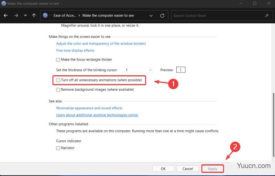This screenshot has height=176, width=275.
Task: Click the overflow chevrons before 'Ease of Acce...'
Action: point(50,15)
